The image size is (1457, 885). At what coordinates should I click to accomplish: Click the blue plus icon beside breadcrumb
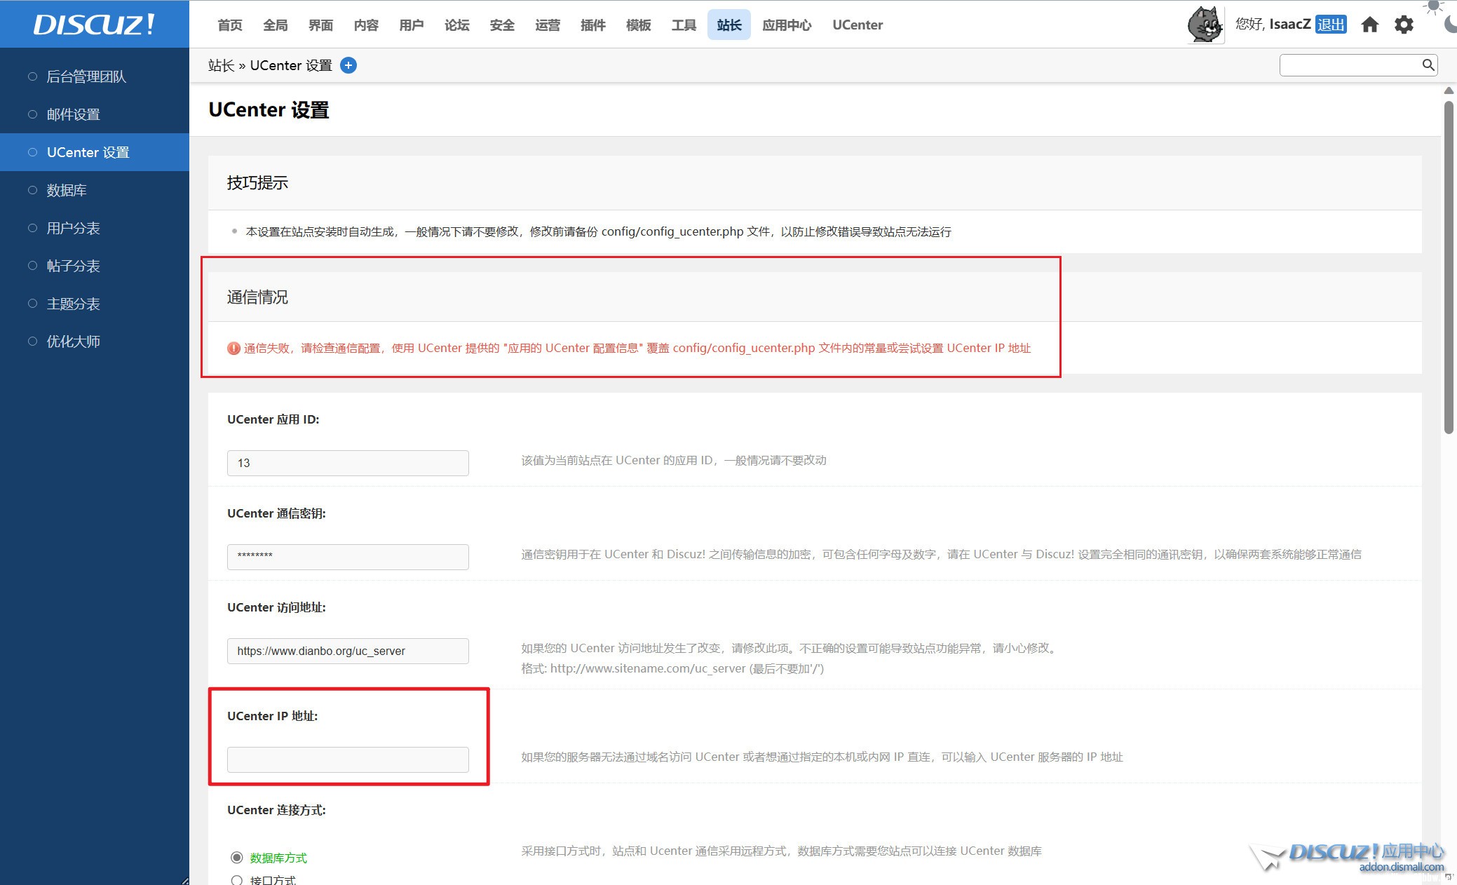(348, 65)
